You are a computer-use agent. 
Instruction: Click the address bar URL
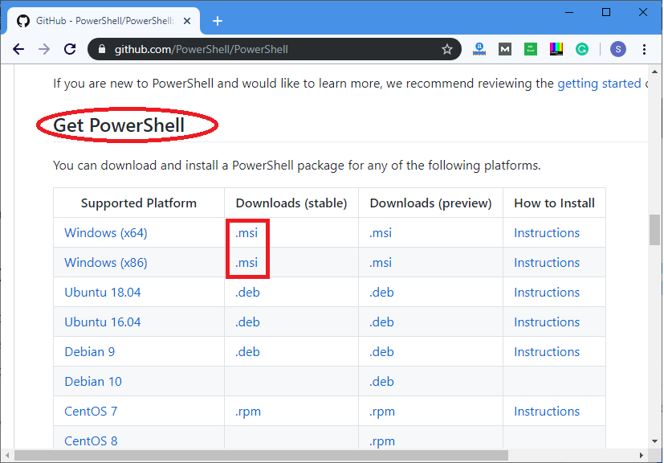[x=202, y=50]
